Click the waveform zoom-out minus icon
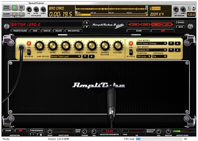This screenshot has width=198, height=141. (76, 15)
